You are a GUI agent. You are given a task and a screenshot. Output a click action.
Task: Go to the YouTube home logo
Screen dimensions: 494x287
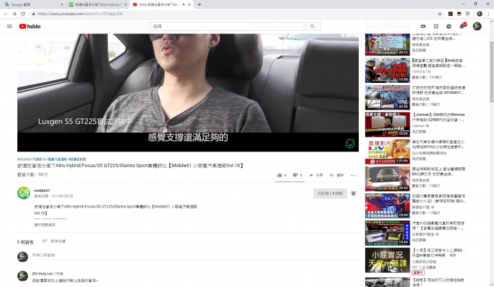(x=30, y=27)
